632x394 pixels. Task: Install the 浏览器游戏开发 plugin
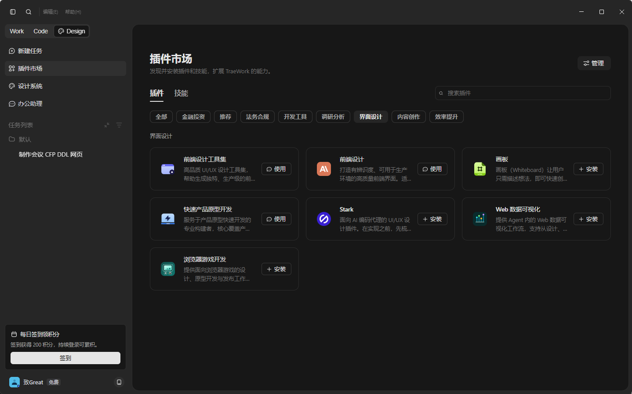[276, 269]
